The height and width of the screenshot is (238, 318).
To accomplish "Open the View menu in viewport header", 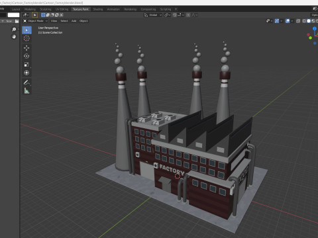I will [x=54, y=21].
